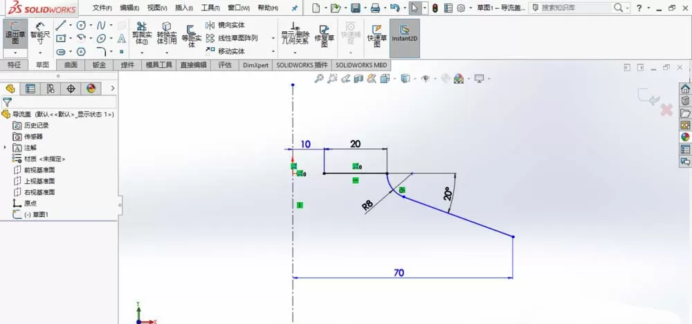
Task: Click 剪裁实体 trim entities tool
Action: pyautogui.click(x=142, y=34)
